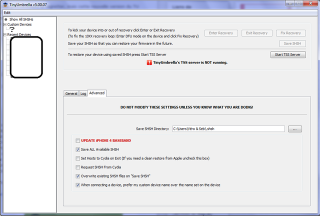Enable Update iPhone 4 Baseband checkbox
This screenshot has width=320, height=216.
pos(77,140)
